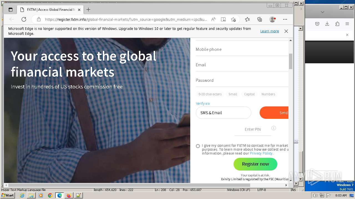Focus the Email field
The width and height of the screenshot is (355, 199).
242,65
